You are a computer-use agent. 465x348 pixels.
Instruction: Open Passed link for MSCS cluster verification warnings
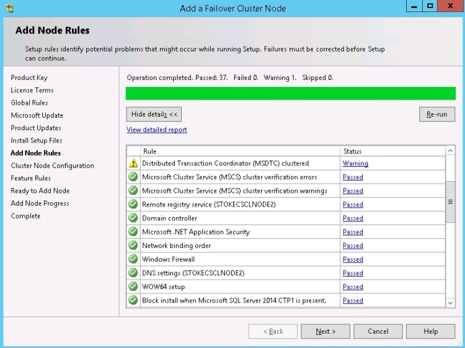pyautogui.click(x=353, y=191)
